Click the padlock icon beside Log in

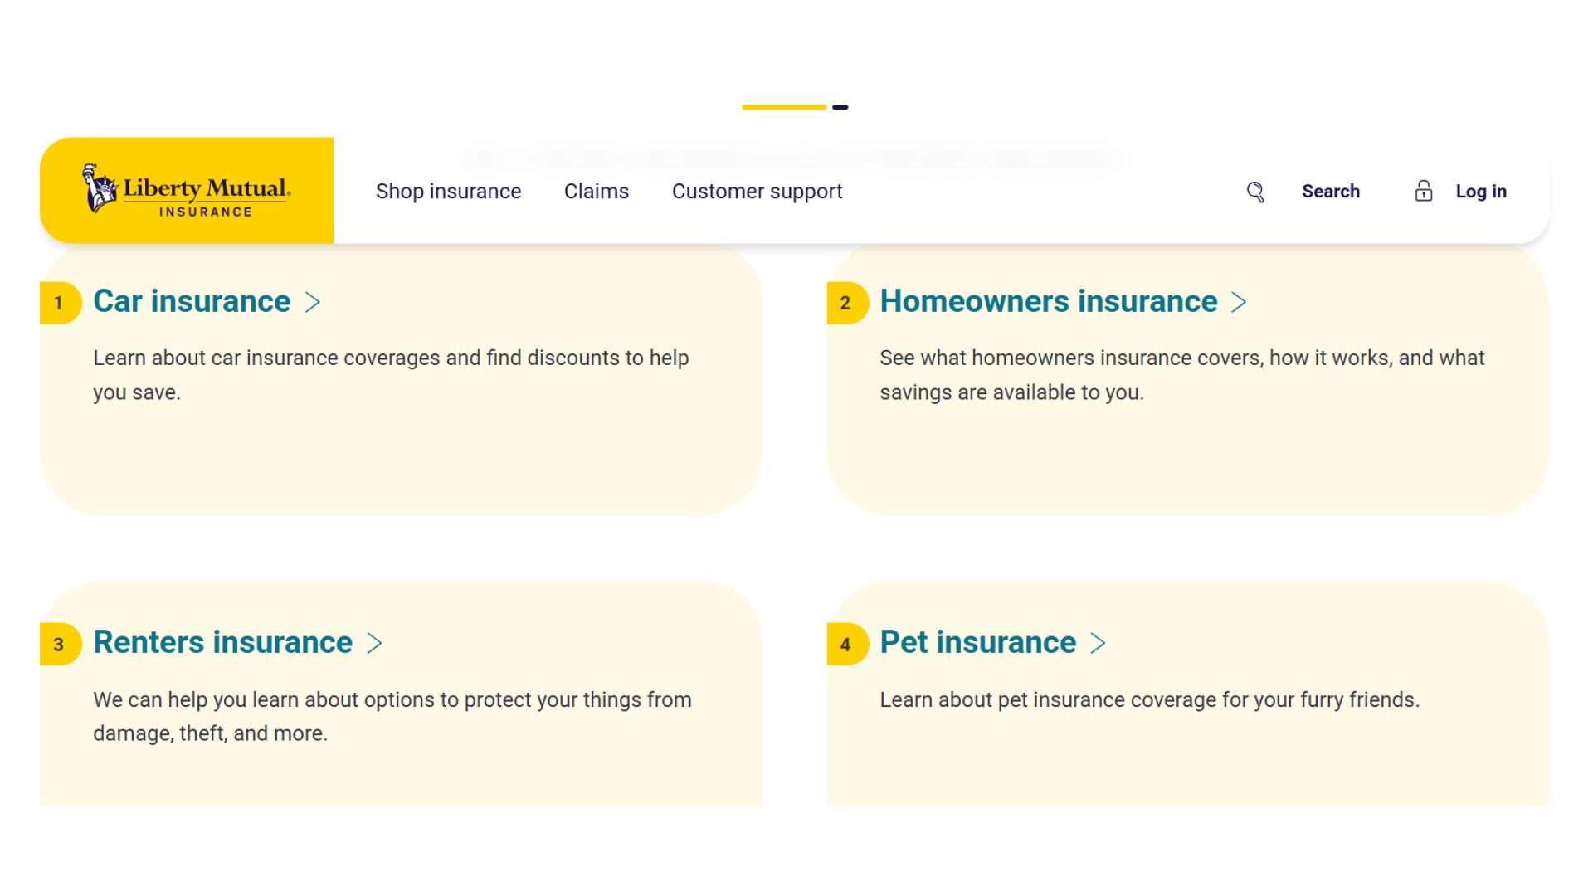tap(1424, 191)
